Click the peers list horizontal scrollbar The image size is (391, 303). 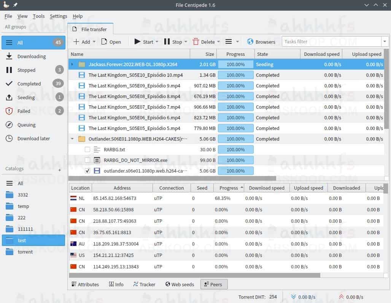pos(194,275)
